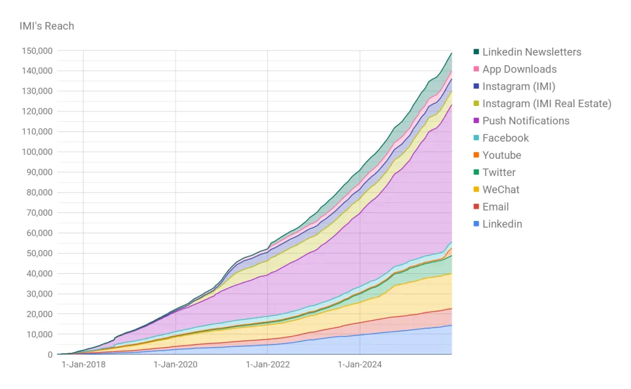Click the 1-Jan-2020 x-axis label
Viewport: 631px width, 389px height.
[176, 364]
